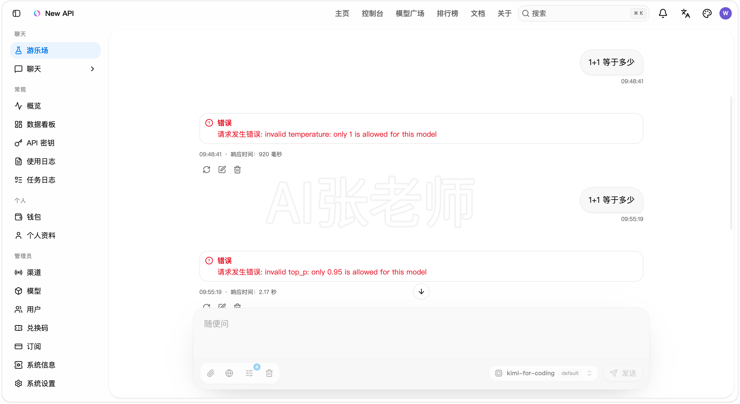Open 渠道 channels management
Image resolution: width=740 pixels, height=404 pixels.
55,272
